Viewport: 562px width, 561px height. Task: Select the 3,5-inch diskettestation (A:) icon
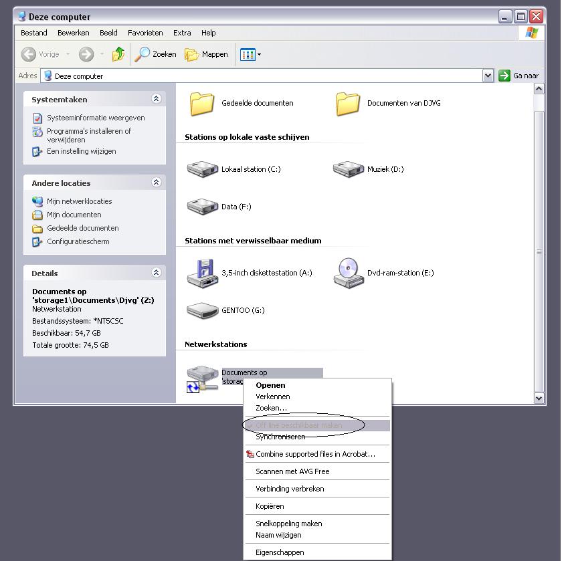click(x=201, y=272)
